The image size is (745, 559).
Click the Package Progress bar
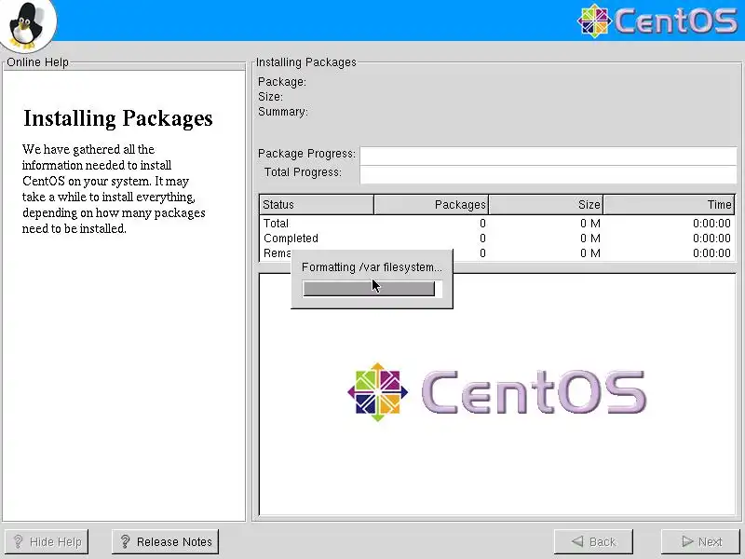pyautogui.click(x=549, y=156)
